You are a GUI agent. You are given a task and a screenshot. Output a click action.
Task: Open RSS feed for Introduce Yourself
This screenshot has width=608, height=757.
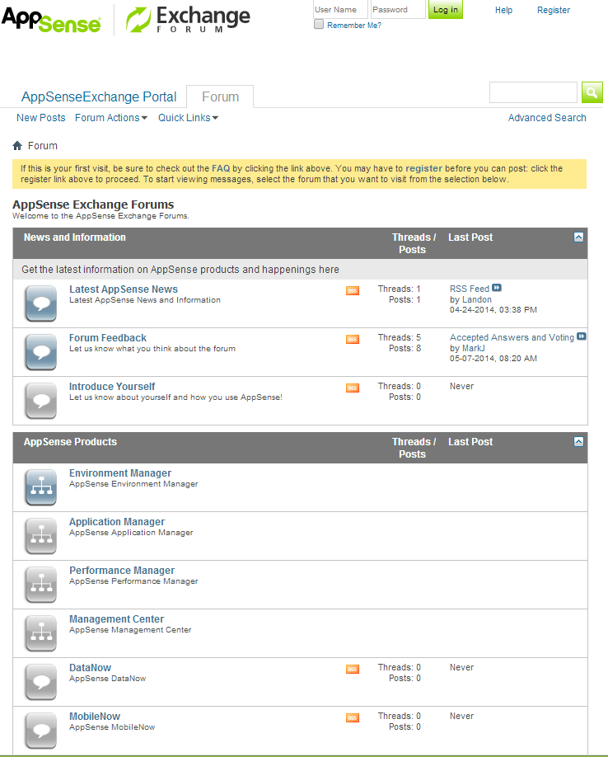(353, 388)
